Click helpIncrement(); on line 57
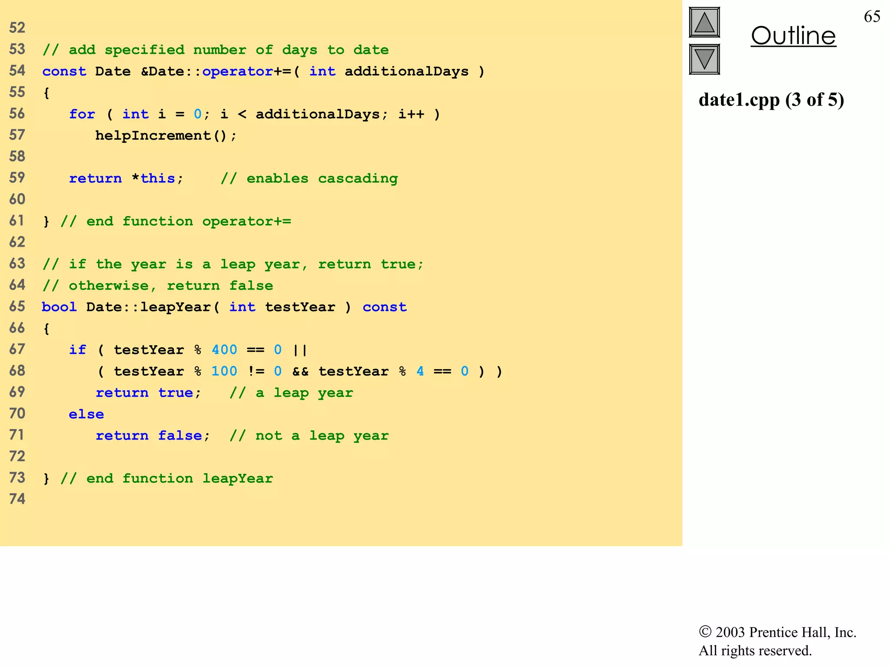This screenshot has height=667, width=890. pyautogui.click(x=166, y=135)
